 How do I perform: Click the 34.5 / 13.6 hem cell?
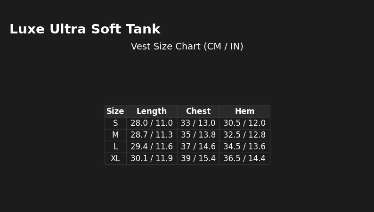(x=244, y=147)
